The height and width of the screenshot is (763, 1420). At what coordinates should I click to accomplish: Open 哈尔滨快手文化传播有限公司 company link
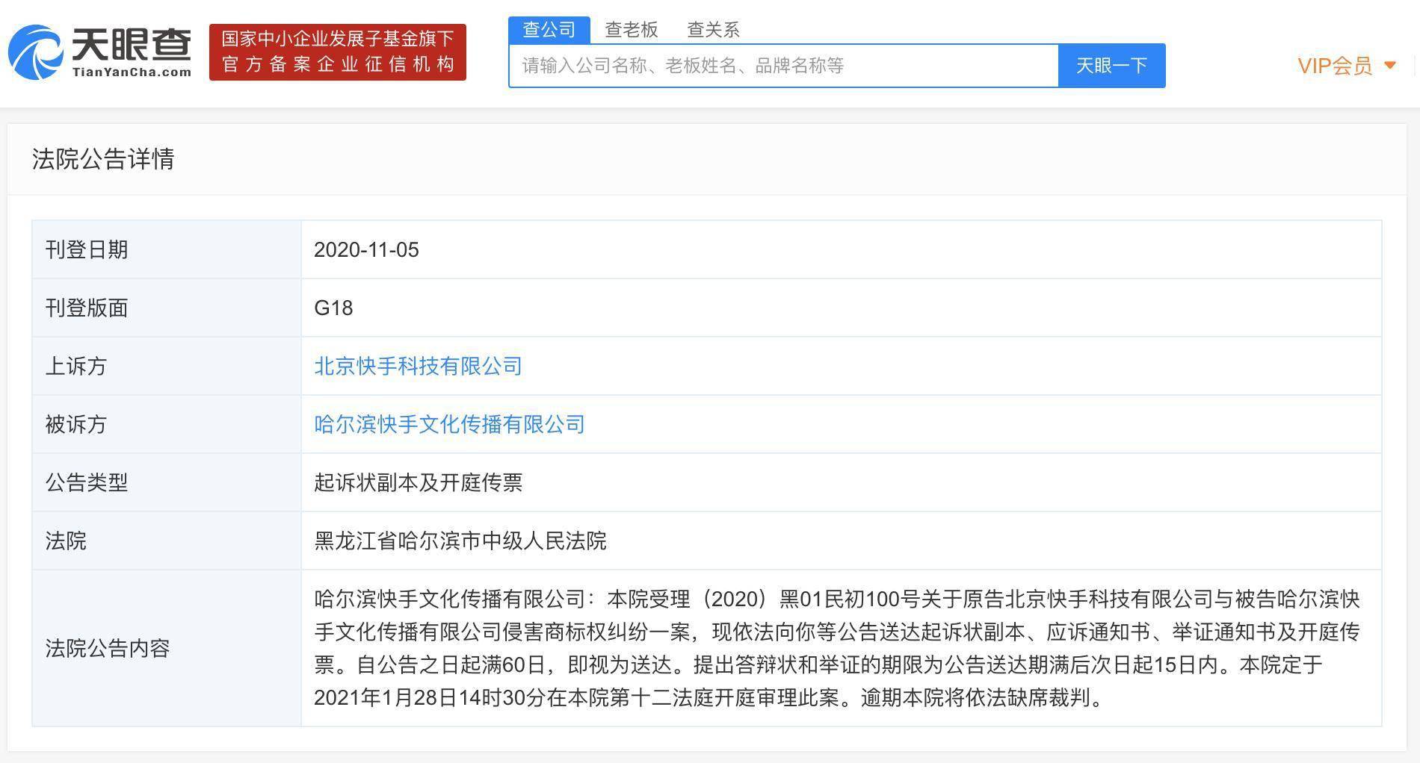449,424
